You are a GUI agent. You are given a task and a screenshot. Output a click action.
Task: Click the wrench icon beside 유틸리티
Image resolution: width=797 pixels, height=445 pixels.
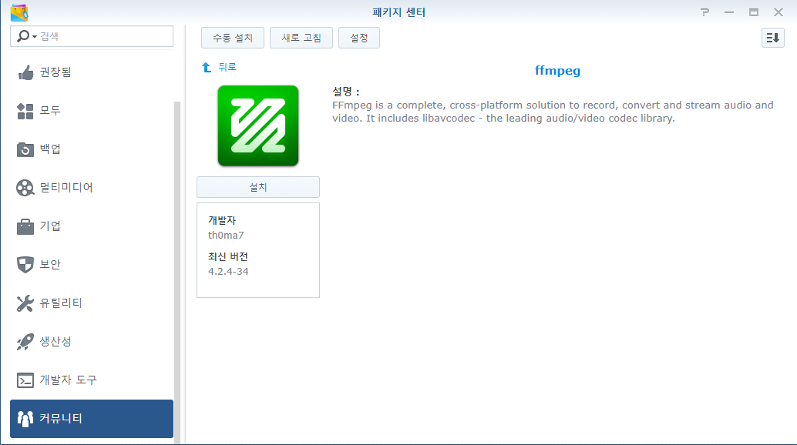[25, 303]
